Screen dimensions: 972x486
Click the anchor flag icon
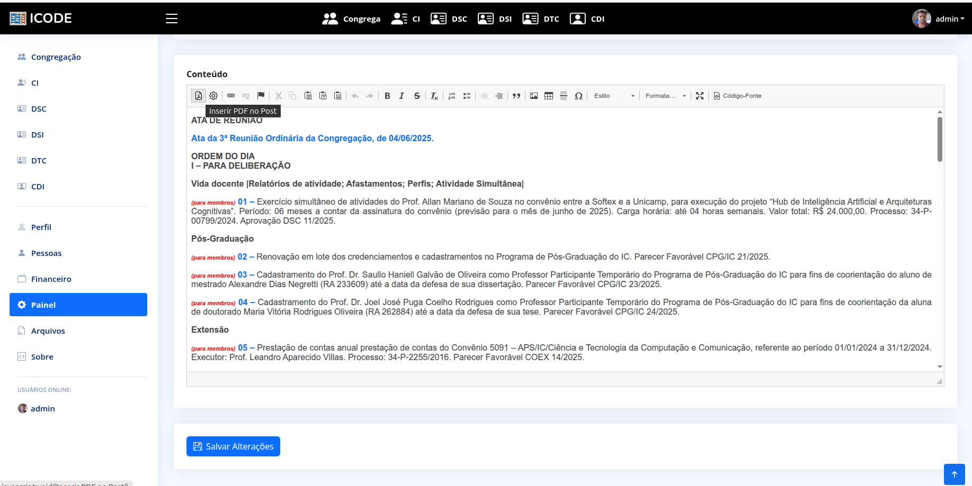261,96
